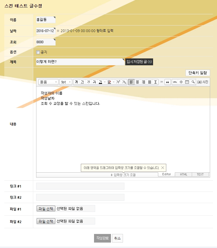Image resolution: width=217 pixels, height=248 pixels.
Task: Click the text '작성자의 이름' in editor
Action: tap(51, 93)
